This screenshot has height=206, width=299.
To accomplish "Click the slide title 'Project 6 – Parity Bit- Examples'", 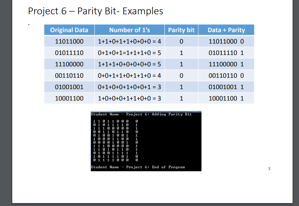I will click(x=95, y=11).
